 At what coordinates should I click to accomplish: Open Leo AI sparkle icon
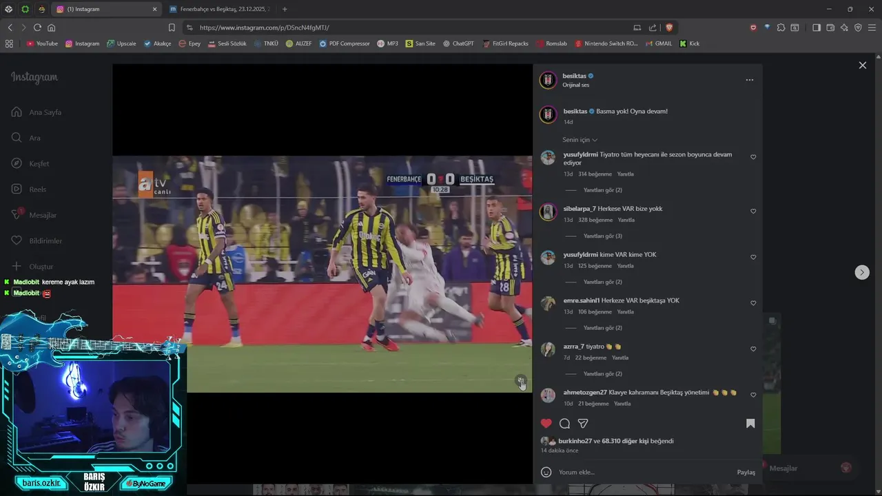(844, 28)
